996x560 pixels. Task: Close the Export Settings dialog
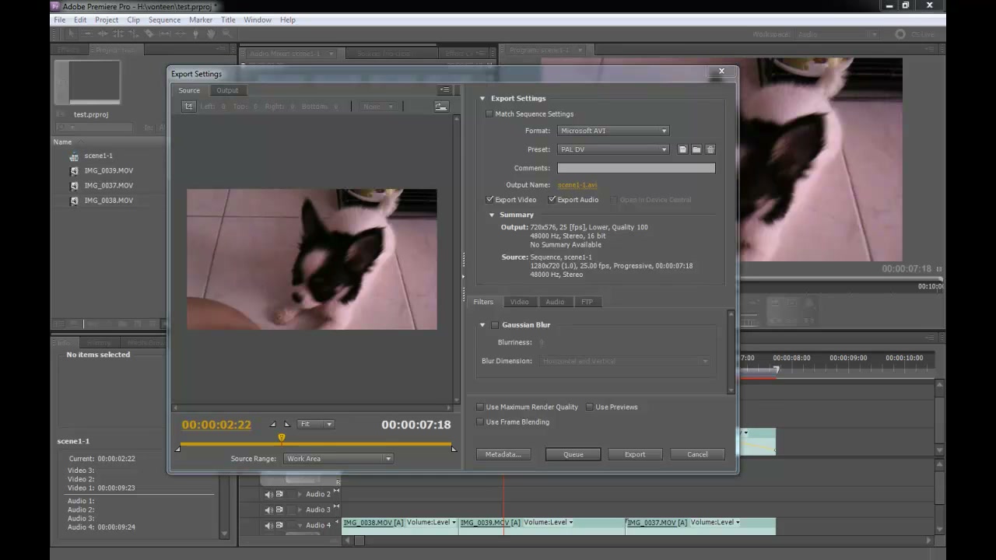click(x=721, y=72)
